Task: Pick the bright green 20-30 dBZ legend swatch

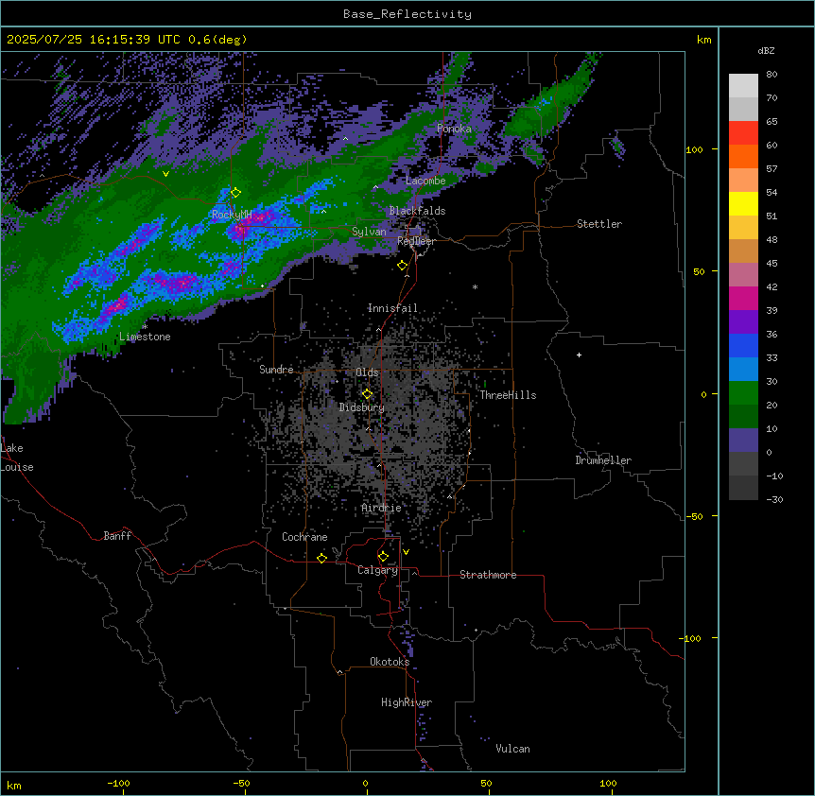Action: click(x=743, y=393)
